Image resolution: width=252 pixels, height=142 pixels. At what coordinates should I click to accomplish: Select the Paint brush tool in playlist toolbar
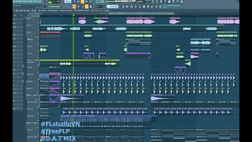pos(17,11)
